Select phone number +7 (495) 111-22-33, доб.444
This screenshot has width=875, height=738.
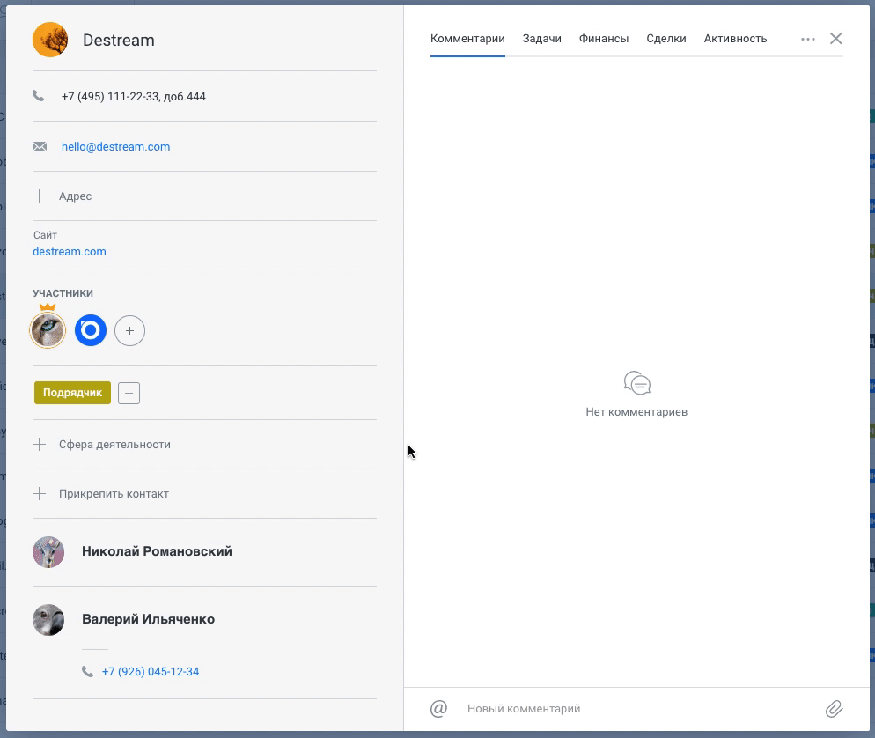[134, 97]
